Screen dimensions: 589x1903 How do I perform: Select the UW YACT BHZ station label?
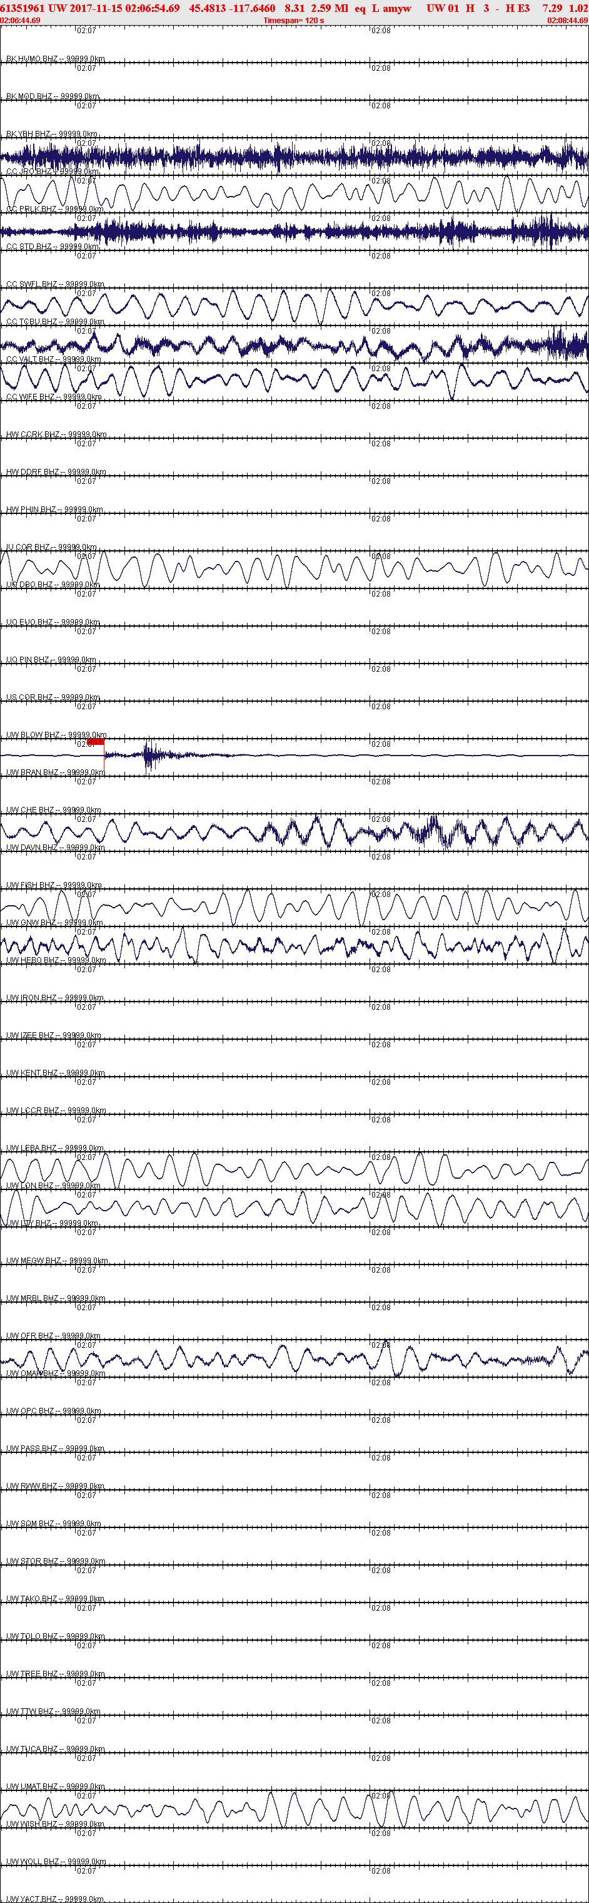(54, 1899)
